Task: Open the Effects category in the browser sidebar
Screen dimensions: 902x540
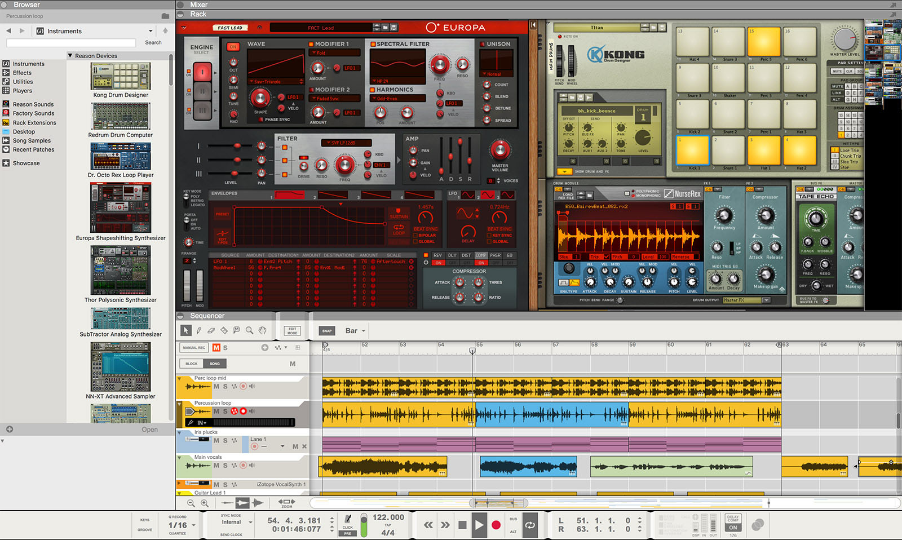Action: [22, 73]
